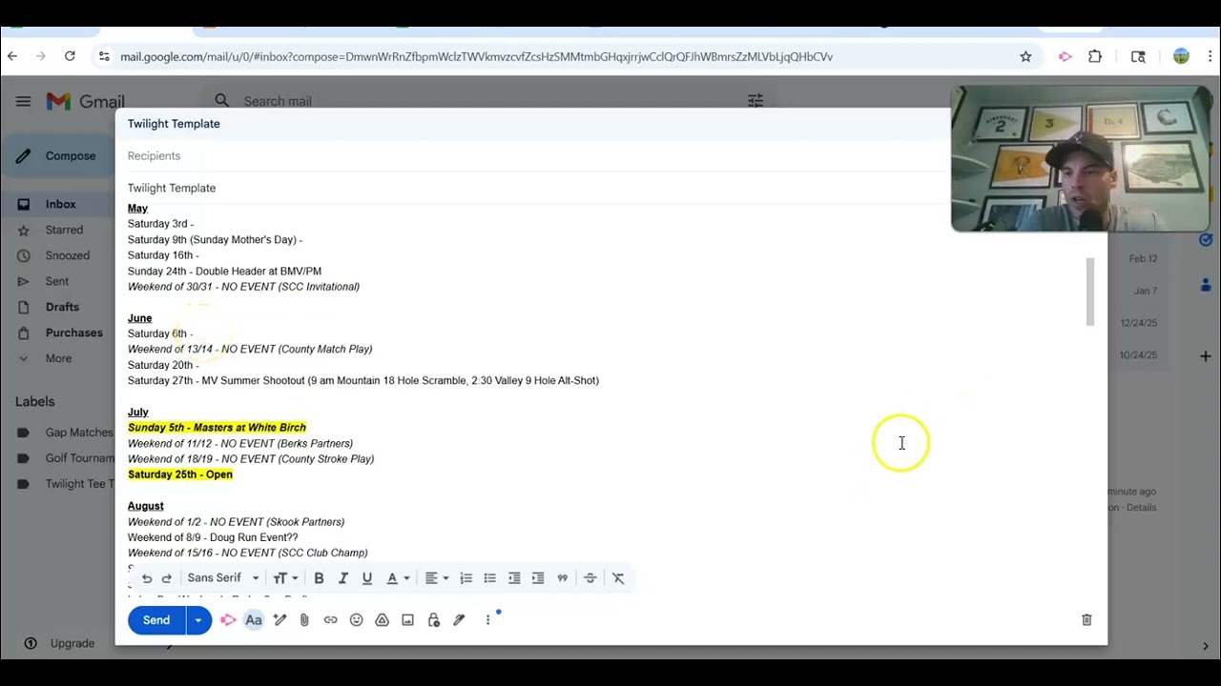The image size is (1221, 686).
Task: Toggle the formatting options Aa button
Action: click(254, 620)
